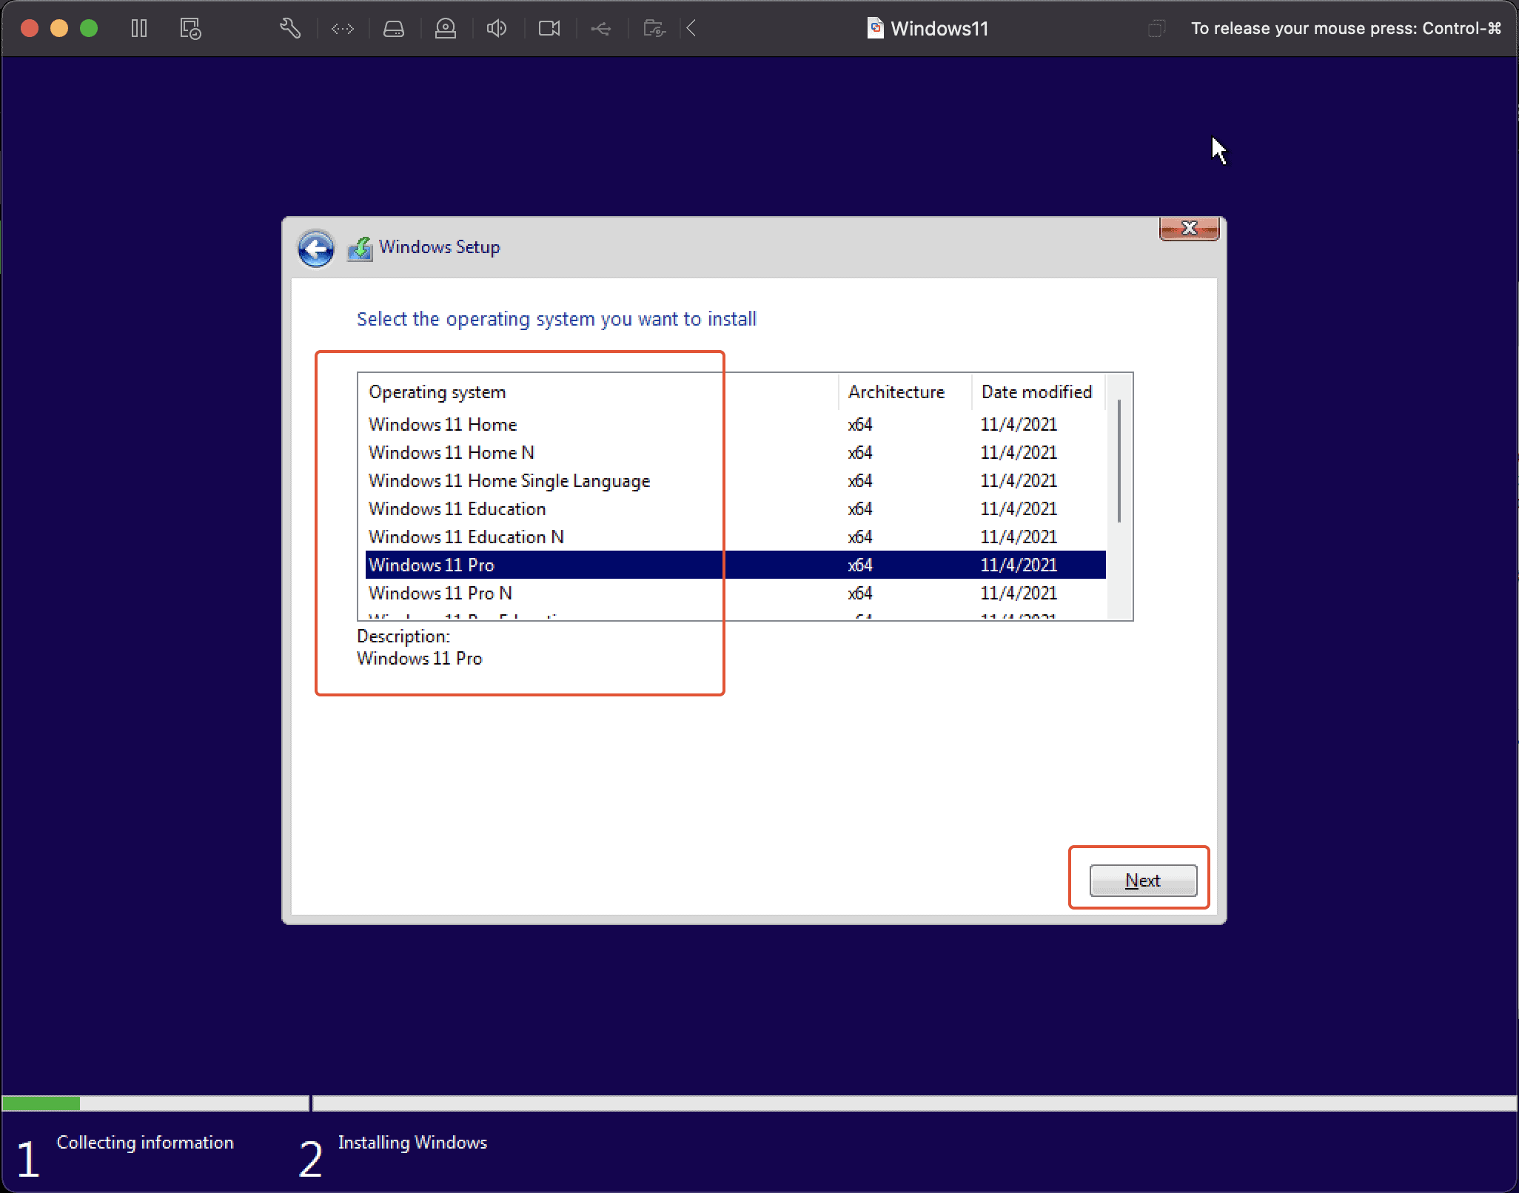Screen dimensions: 1519x1193
Task: Open VM settings with the wrench icon
Action: pos(289,29)
